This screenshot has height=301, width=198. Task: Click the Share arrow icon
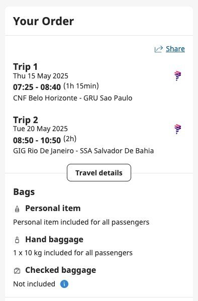[159, 49]
